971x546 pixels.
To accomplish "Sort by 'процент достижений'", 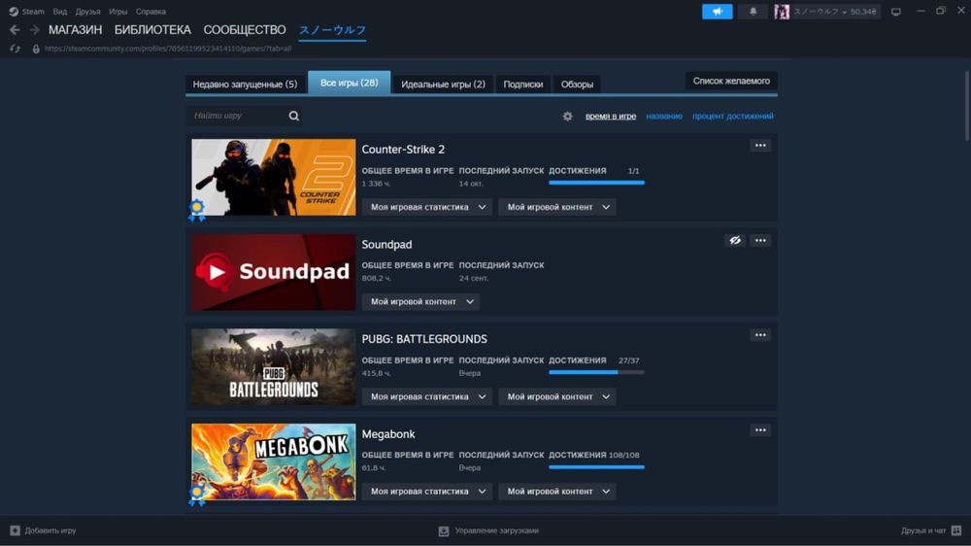I will pyautogui.click(x=732, y=116).
